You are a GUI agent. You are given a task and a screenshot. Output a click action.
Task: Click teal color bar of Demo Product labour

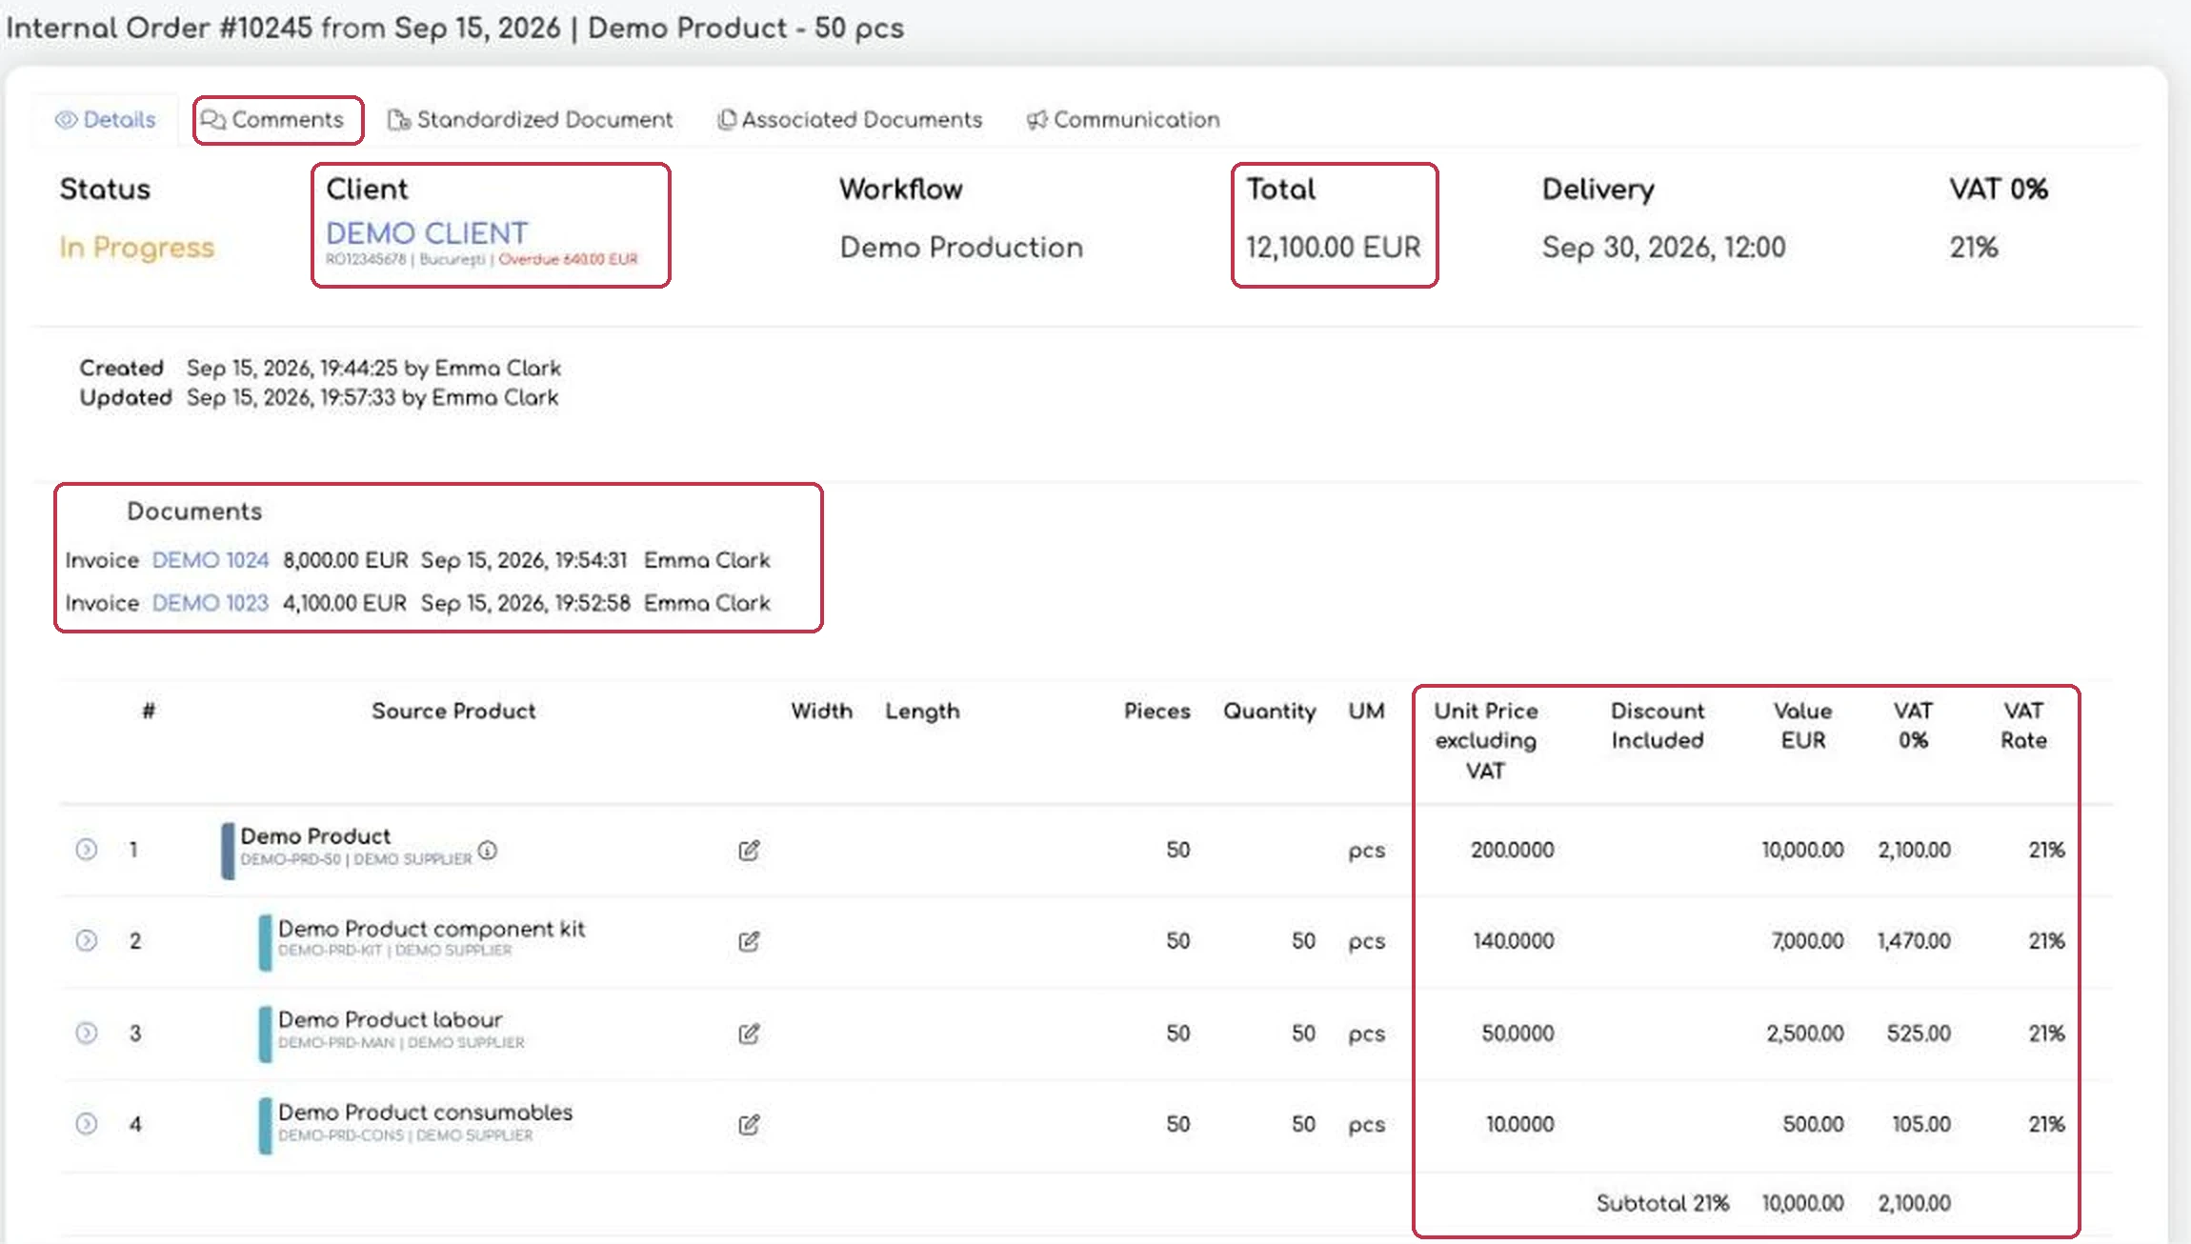[x=265, y=1034]
